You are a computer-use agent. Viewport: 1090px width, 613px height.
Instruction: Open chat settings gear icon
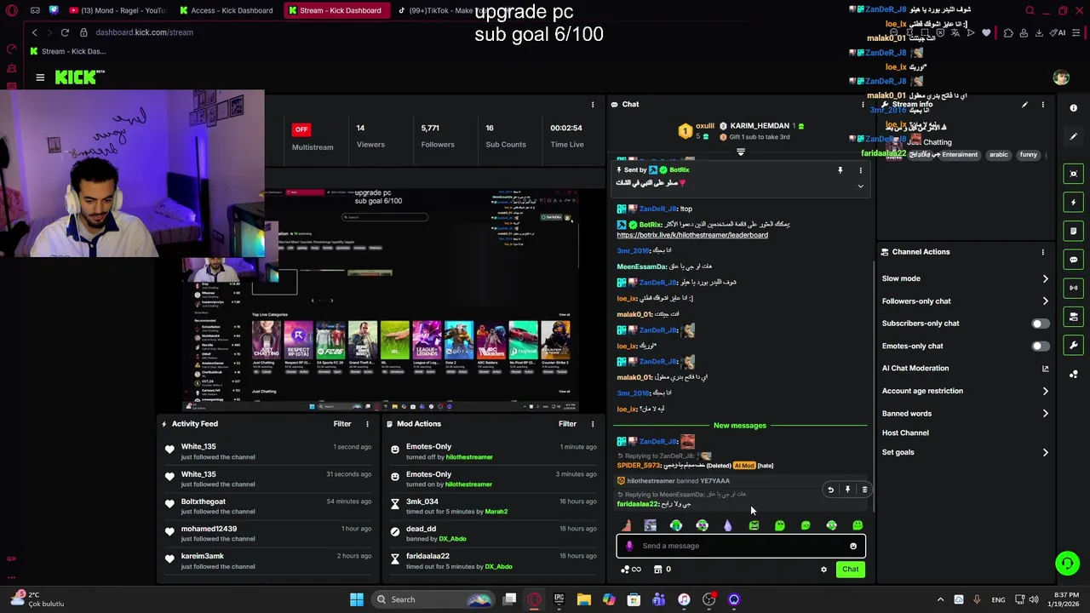pyautogui.click(x=823, y=570)
